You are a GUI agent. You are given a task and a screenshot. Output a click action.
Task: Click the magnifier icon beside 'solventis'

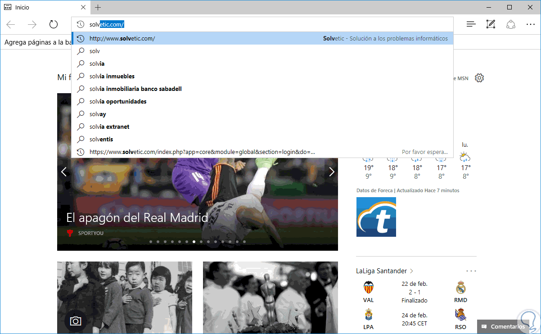[x=81, y=140]
